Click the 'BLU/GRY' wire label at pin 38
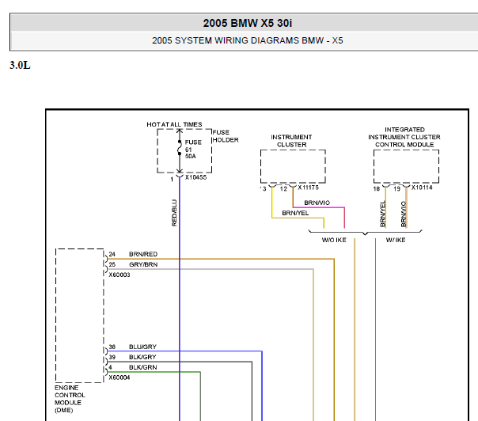Image resolution: width=478 pixels, height=421 pixels. [x=142, y=347]
